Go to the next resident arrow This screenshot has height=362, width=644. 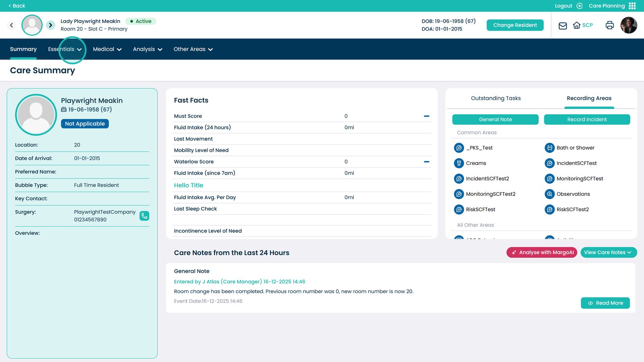[50, 25]
